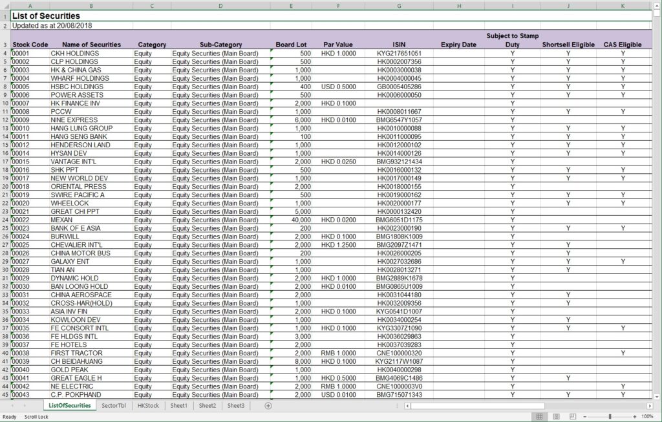Select the CAS Eligible cell for NE ELECTRIC
This screenshot has height=422, width=662.
click(623, 386)
